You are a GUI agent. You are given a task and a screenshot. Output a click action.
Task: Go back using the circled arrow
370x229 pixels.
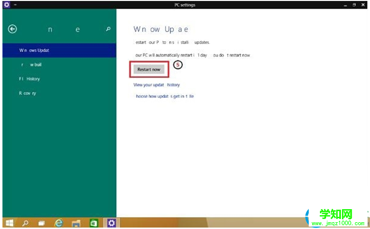pyautogui.click(x=12, y=29)
